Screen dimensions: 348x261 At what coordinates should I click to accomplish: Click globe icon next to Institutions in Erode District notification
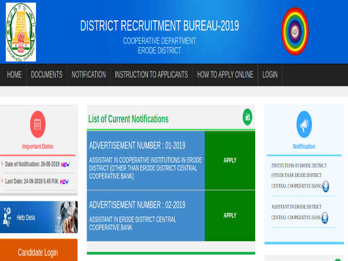tap(326, 186)
